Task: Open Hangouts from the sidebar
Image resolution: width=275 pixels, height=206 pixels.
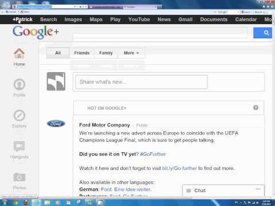Action: tap(19, 150)
